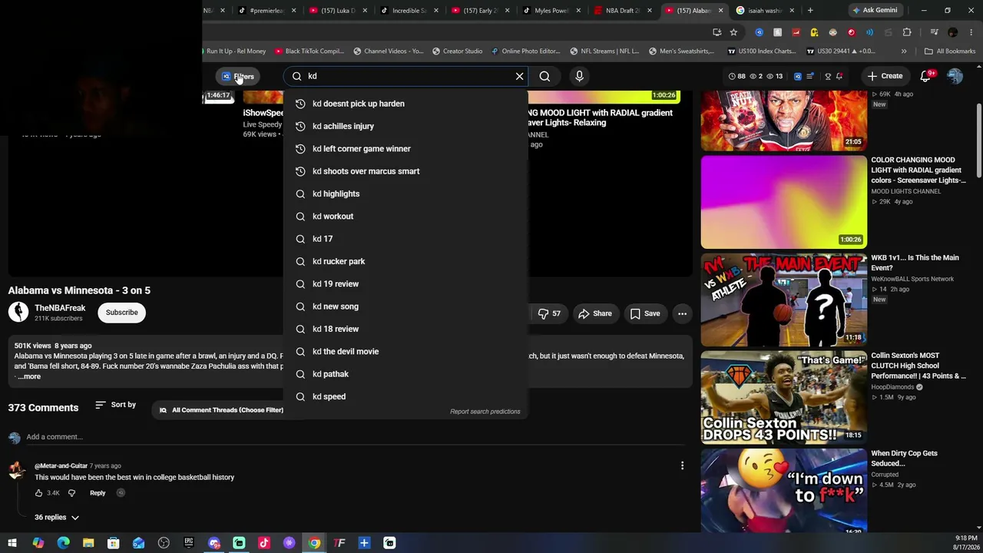The height and width of the screenshot is (553, 983).
Task: Open All Comment Threads filter chooser
Action: [x=222, y=410]
